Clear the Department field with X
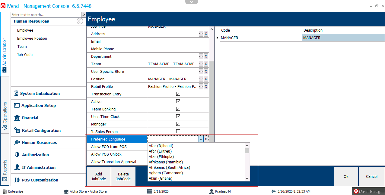The height and width of the screenshot is (195, 385). click(206, 57)
